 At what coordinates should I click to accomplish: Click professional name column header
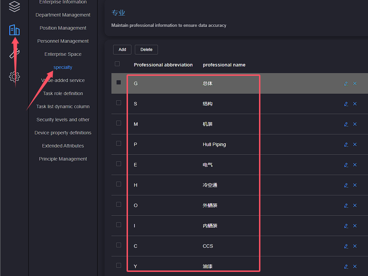(x=224, y=65)
